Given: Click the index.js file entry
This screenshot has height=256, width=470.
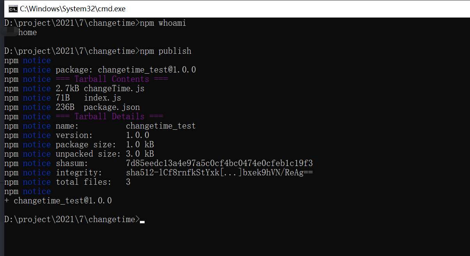Looking at the screenshot, I should pyautogui.click(x=102, y=98).
